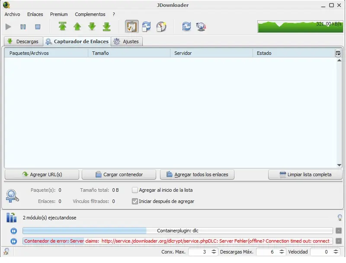
Task: Click arrow icon beside Containerplugin progress
Action: 14,231
